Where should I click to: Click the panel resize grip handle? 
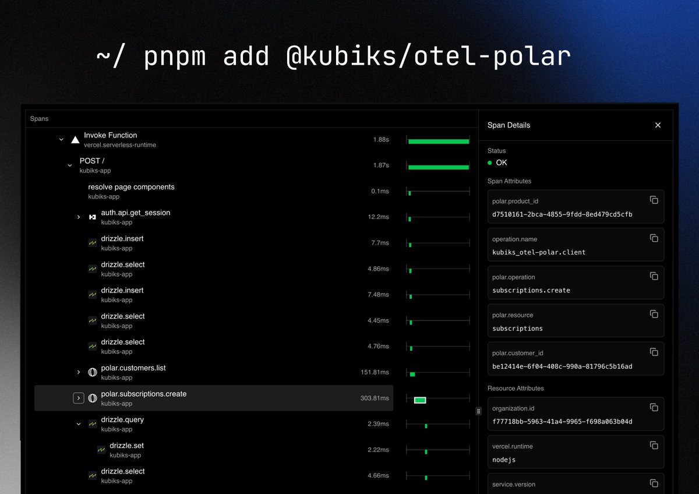pyautogui.click(x=478, y=411)
